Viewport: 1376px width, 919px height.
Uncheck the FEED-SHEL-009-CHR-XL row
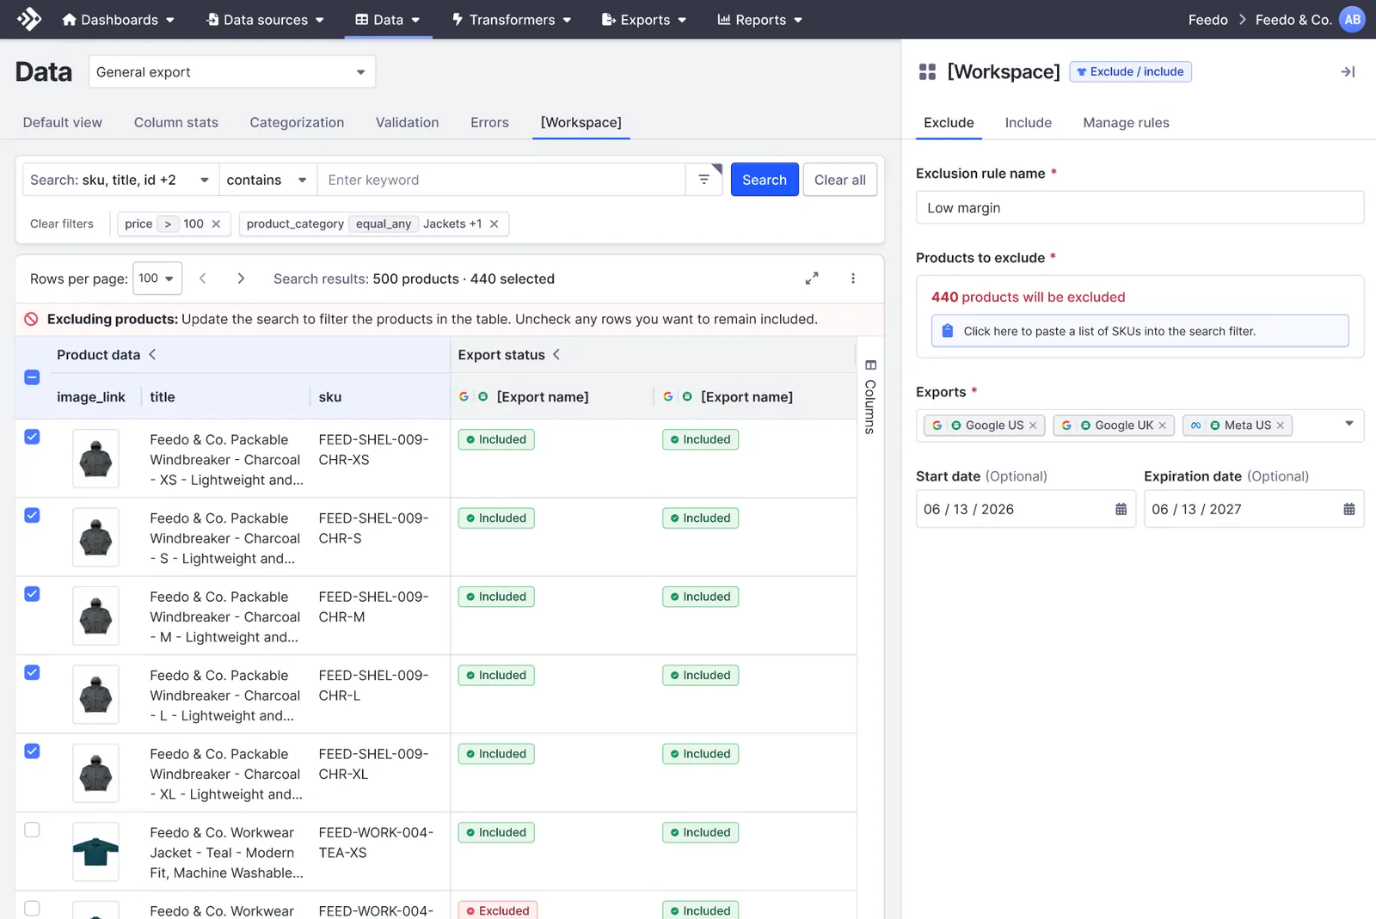(x=32, y=751)
